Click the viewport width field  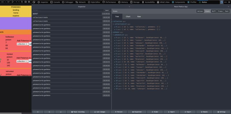[x=3, y=2]
